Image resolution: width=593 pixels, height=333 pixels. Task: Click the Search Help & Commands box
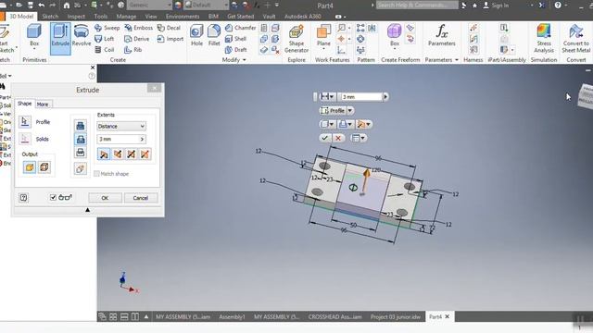point(417,5)
